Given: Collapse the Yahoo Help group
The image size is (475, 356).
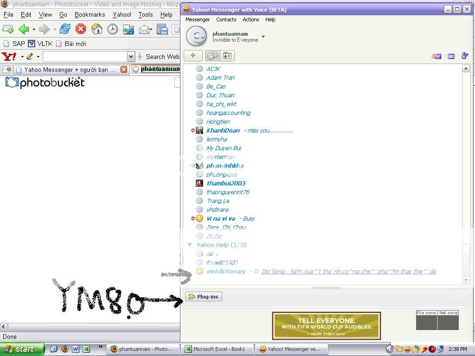Looking at the screenshot, I should point(190,245).
